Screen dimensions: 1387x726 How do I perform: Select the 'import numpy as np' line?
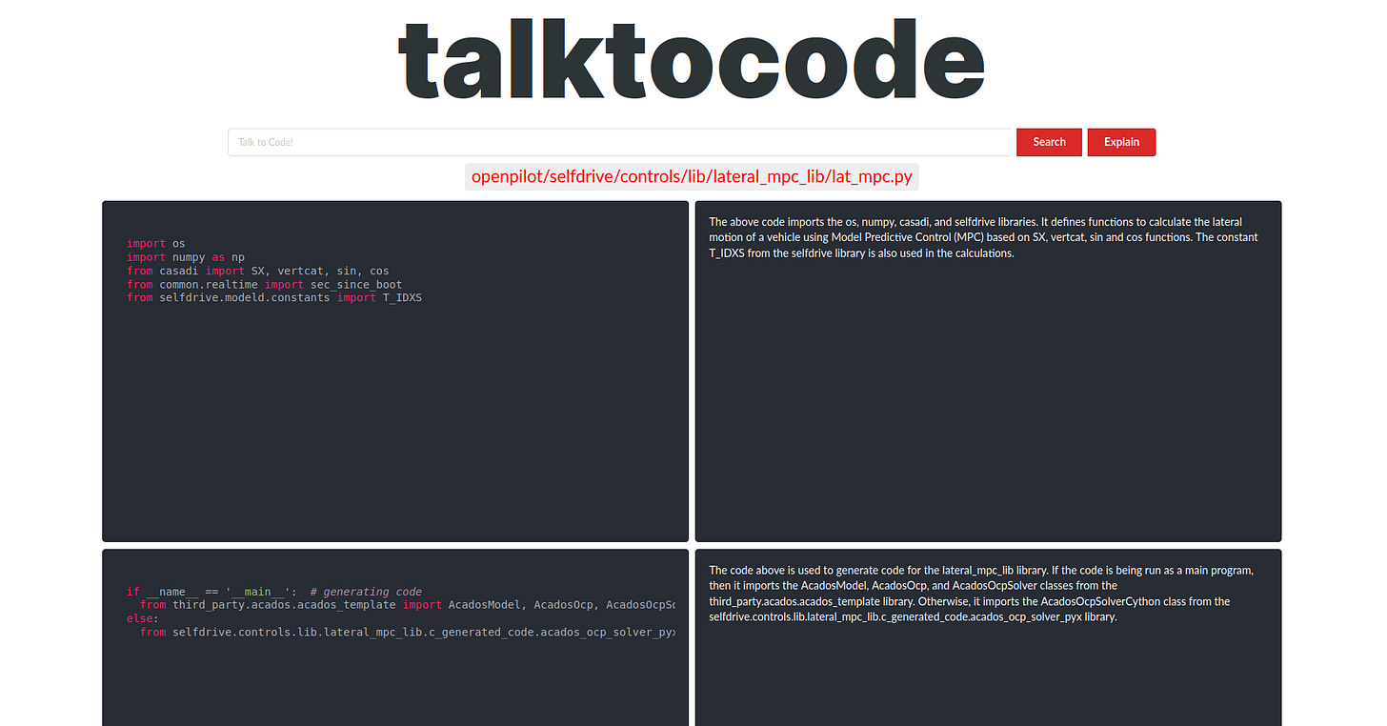186,257
